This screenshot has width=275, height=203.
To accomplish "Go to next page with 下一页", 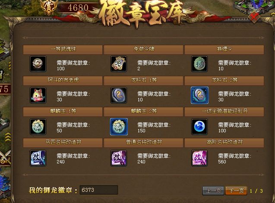I will pos(236,191).
